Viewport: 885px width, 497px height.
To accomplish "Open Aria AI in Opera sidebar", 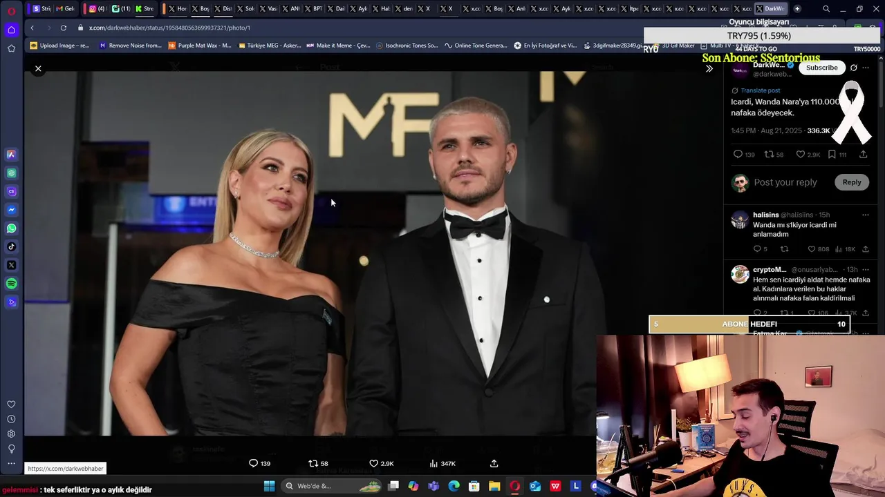I will coord(12,155).
